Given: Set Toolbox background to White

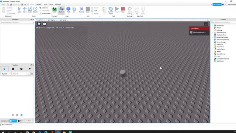Looking at the screenshot, I should click(13, 121).
